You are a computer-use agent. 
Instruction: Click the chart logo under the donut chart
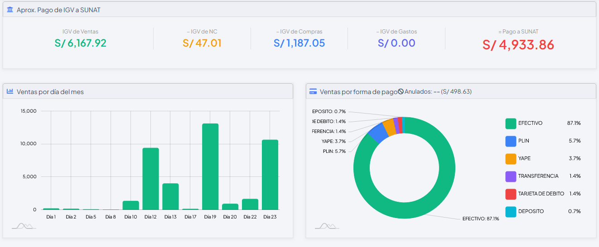pos(327,226)
